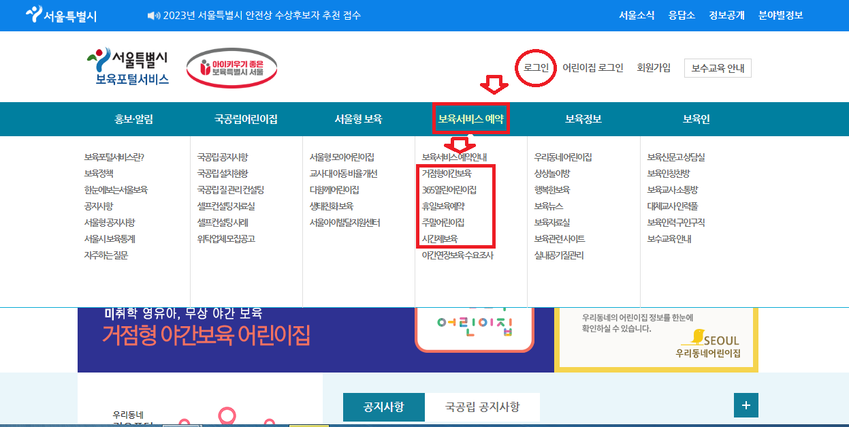Select 행복한보육 submenu item
The height and width of the screenshot is (427, 849).
[552, 190]
